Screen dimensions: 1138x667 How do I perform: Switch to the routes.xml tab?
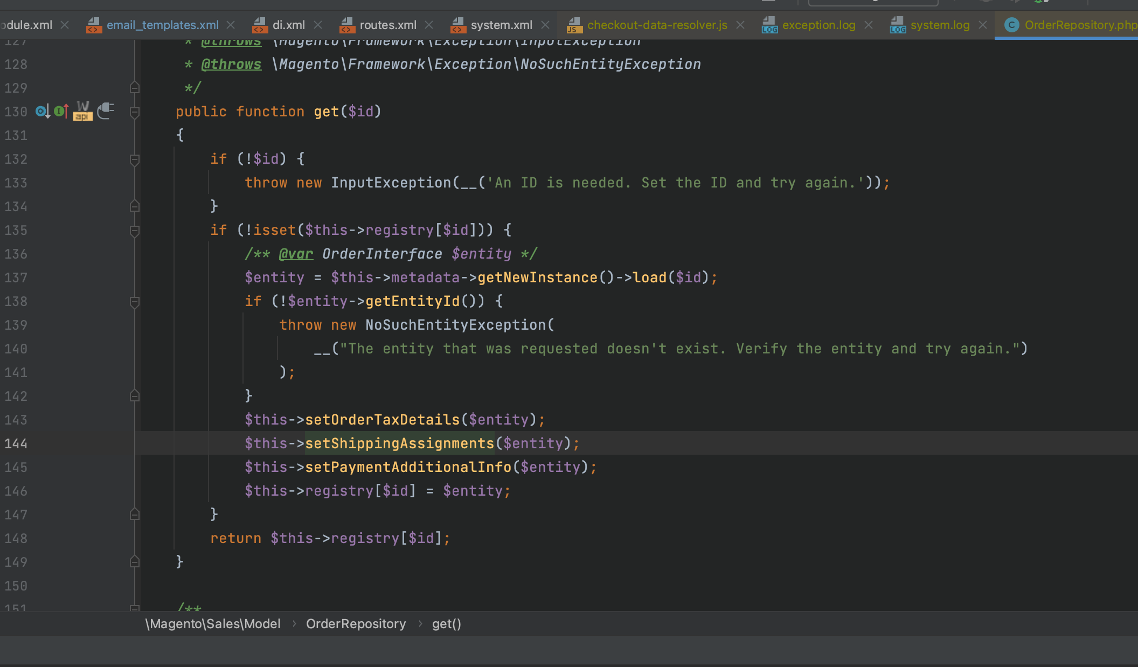[388, 25]
